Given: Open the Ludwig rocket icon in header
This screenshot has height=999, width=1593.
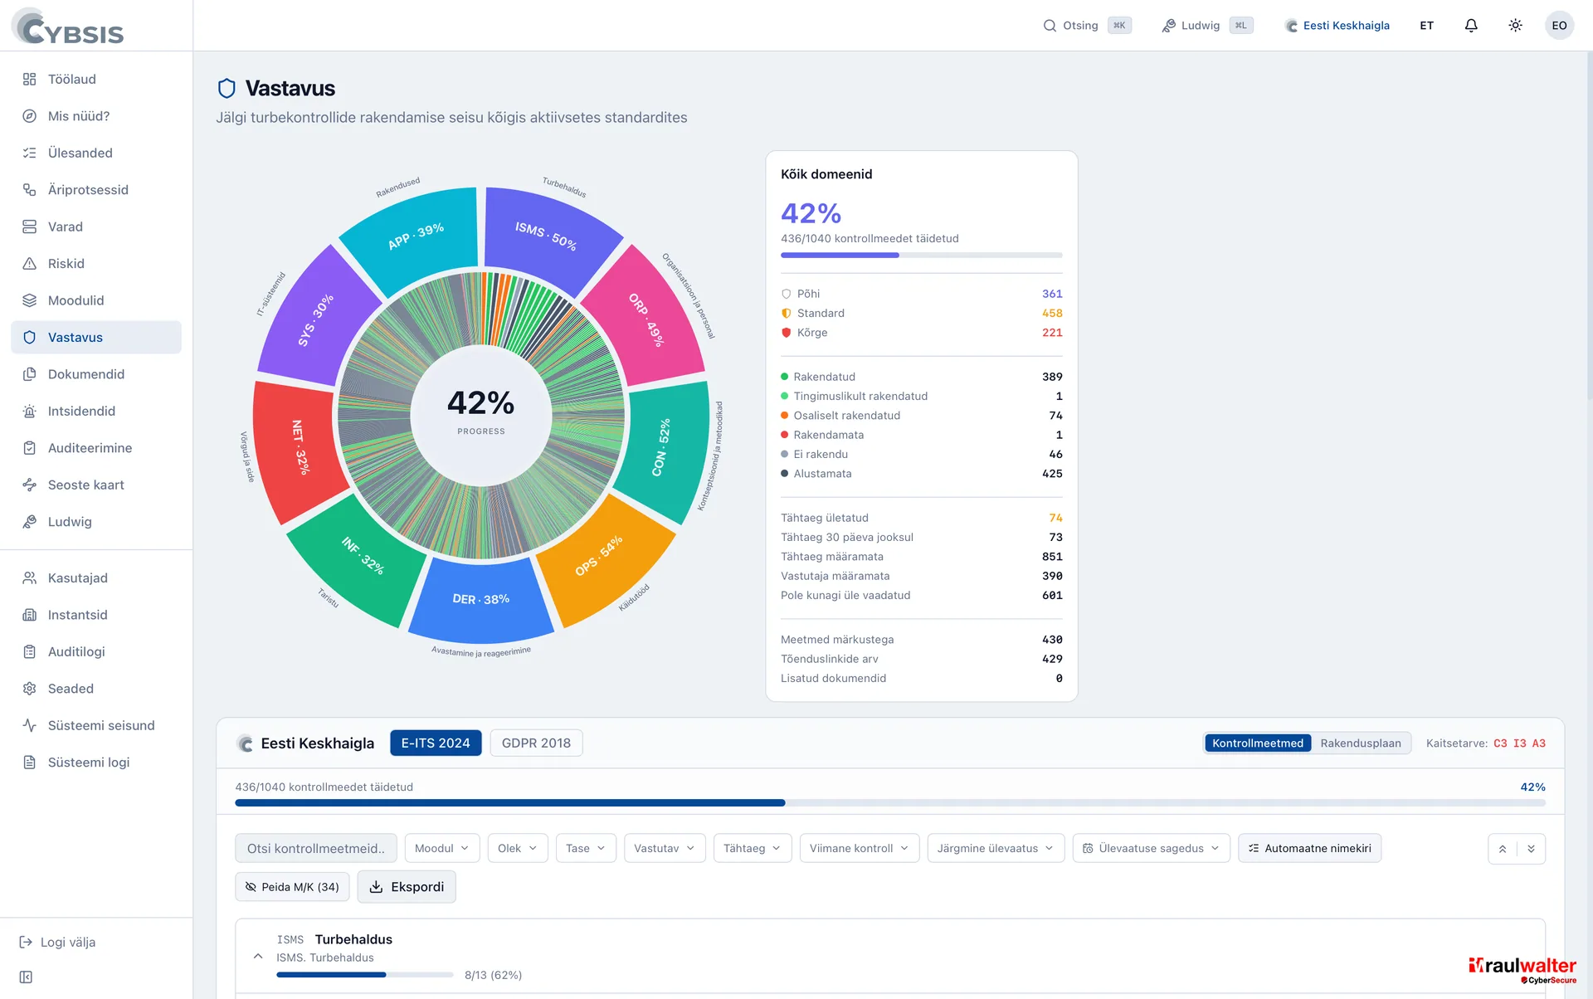Looking at the screenshot, I should (x=1168, y=26).
